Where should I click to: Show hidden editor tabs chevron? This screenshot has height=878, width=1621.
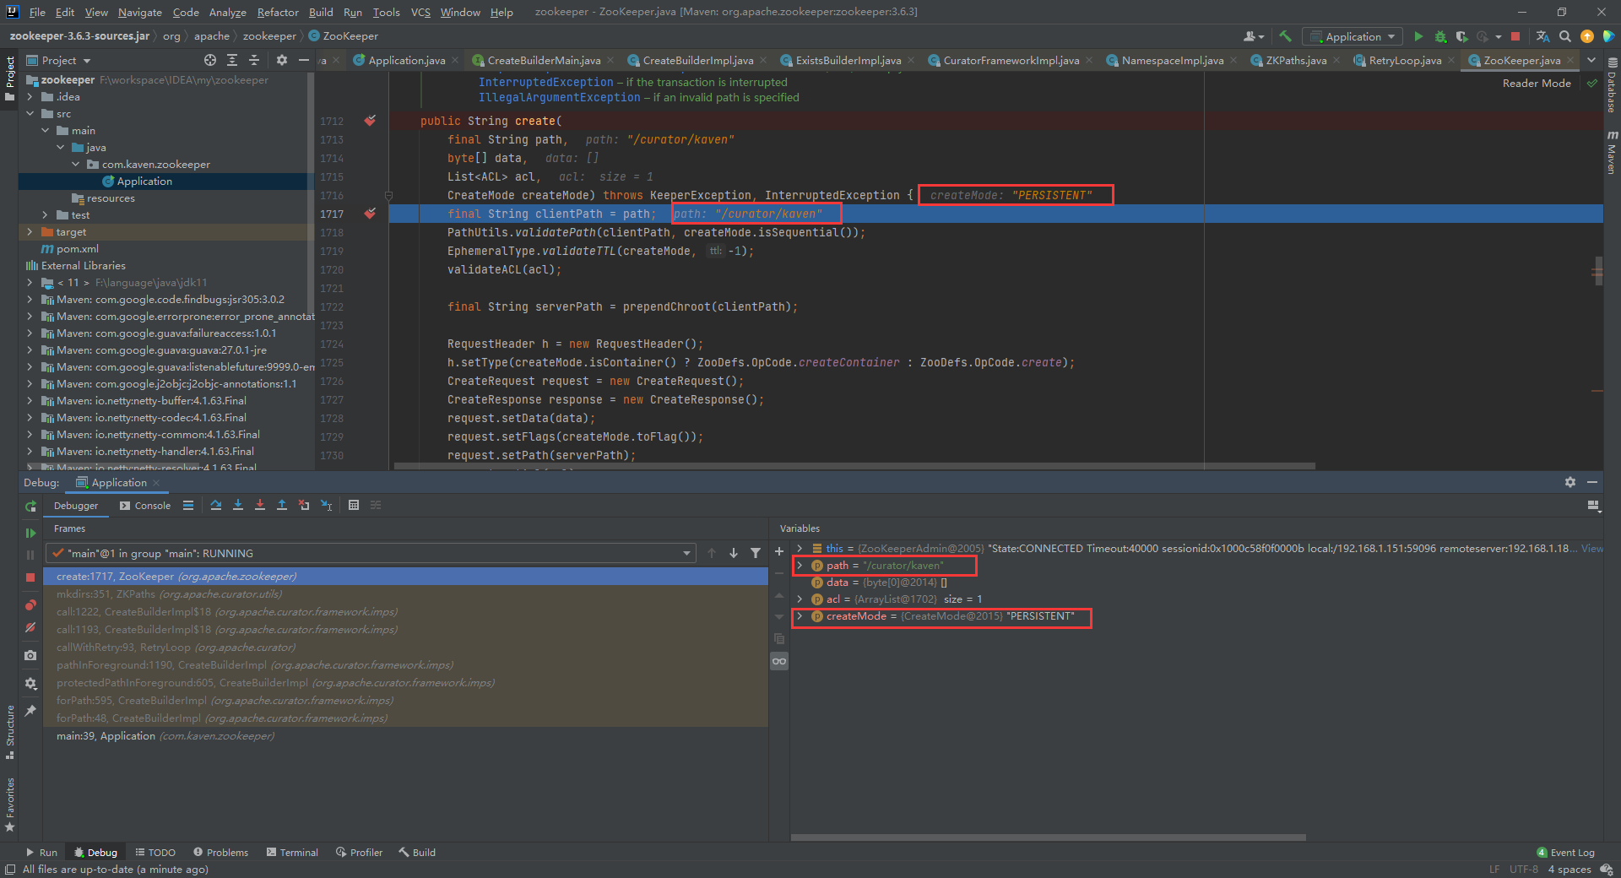point(1591,60)
